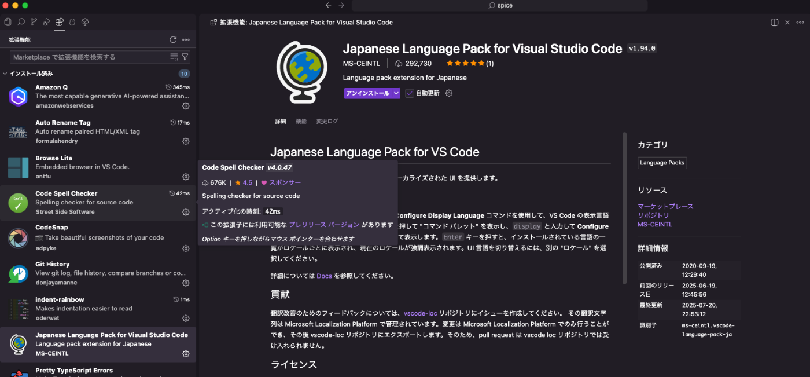Open manage gear for Auto Rename Tag
The image size is (810, 377).
coord(186,141)
